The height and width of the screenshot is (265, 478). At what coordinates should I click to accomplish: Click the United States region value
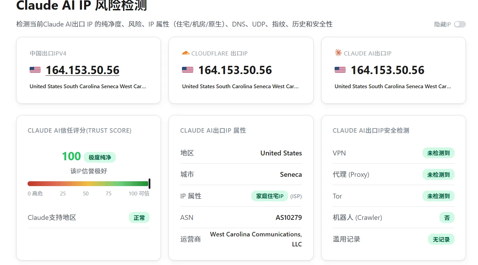point(281,153)
